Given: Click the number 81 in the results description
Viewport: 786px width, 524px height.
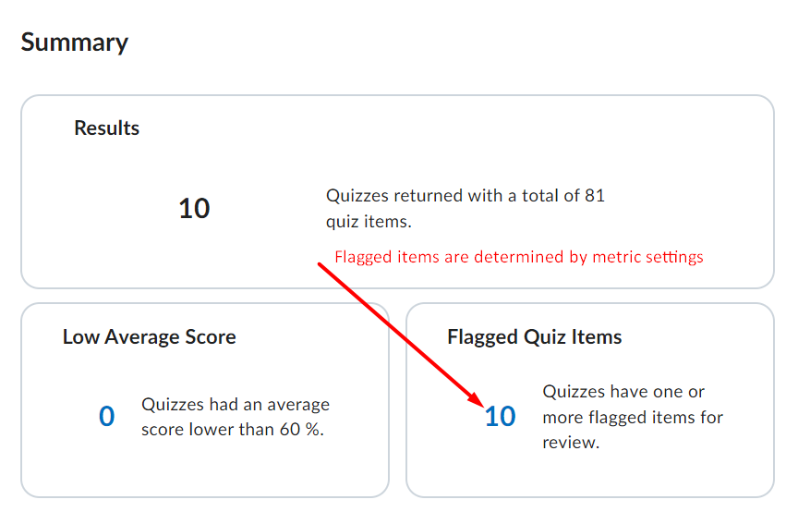Looking at the screenshot, I should point(594,196).
